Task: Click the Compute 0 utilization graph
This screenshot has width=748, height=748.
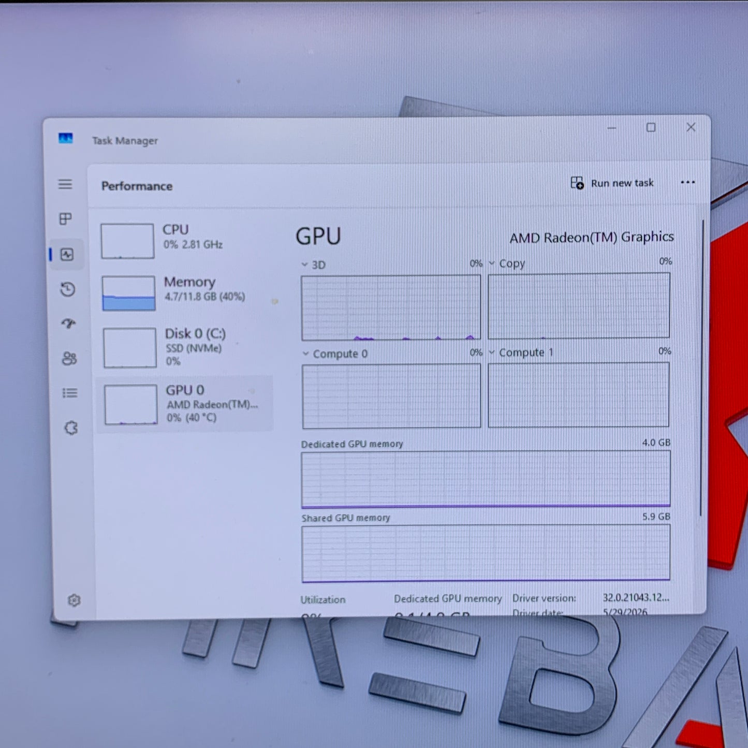Action: (391, 396)
